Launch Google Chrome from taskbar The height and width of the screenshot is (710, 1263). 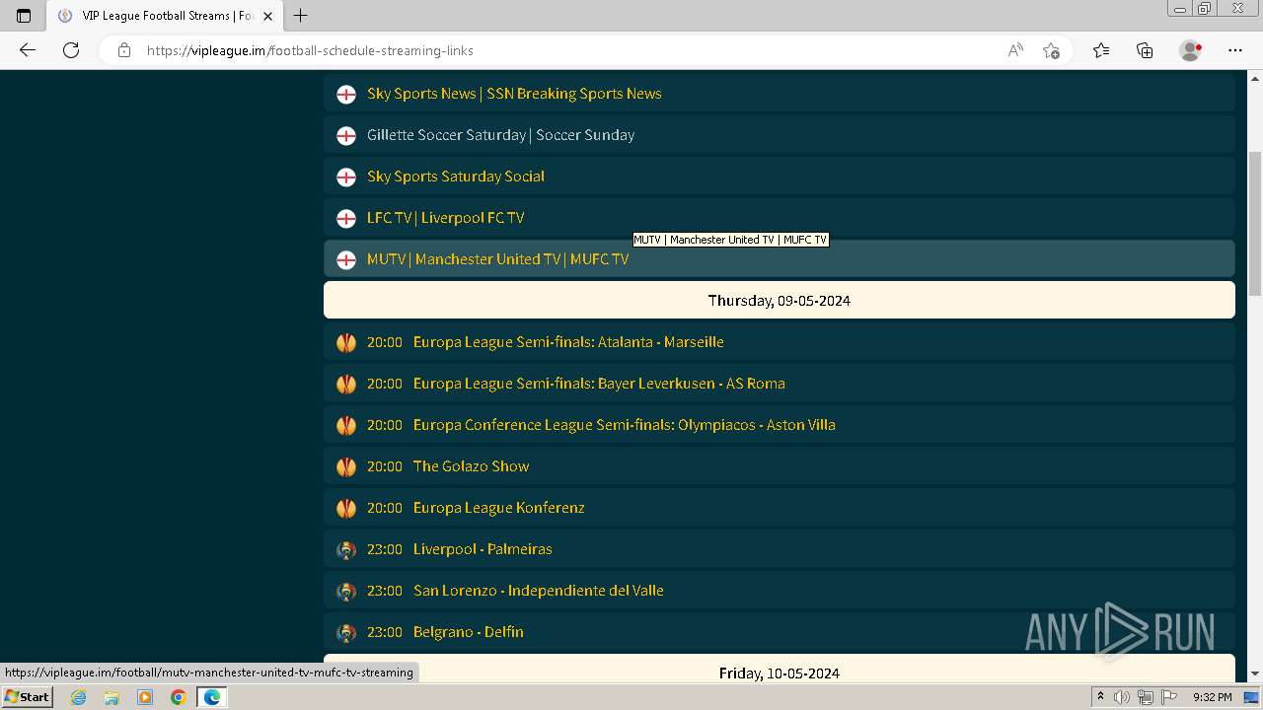coord(178,697)
